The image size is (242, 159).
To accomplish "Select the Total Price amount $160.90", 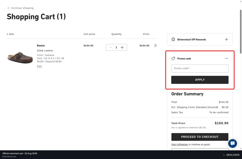I will [222, 123].
